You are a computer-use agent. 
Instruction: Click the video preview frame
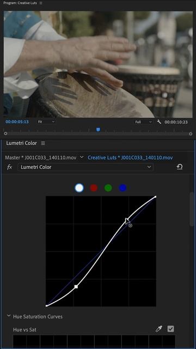[x=98, y=64]
